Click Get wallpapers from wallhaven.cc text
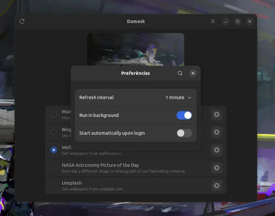 click(x=92, y=153)
